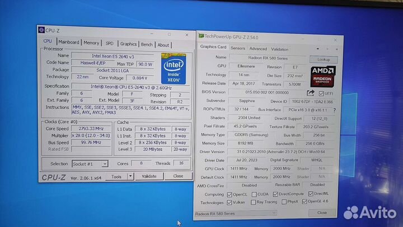Switch to the SPD tab
The width and height of the screenshot is (403, 227).
click(x=110, y=43)
